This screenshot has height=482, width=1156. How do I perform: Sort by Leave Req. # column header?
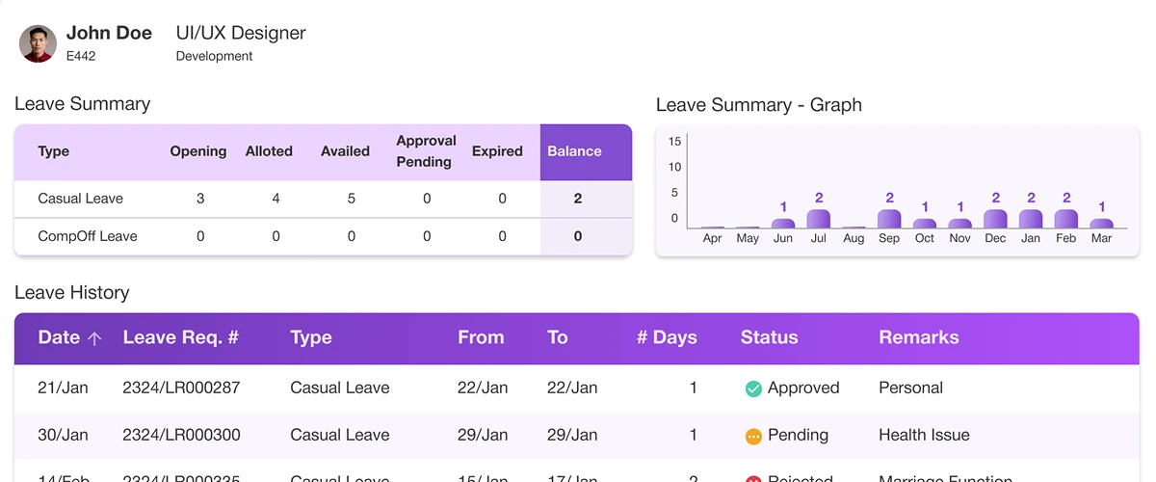[x=180, y=337]
